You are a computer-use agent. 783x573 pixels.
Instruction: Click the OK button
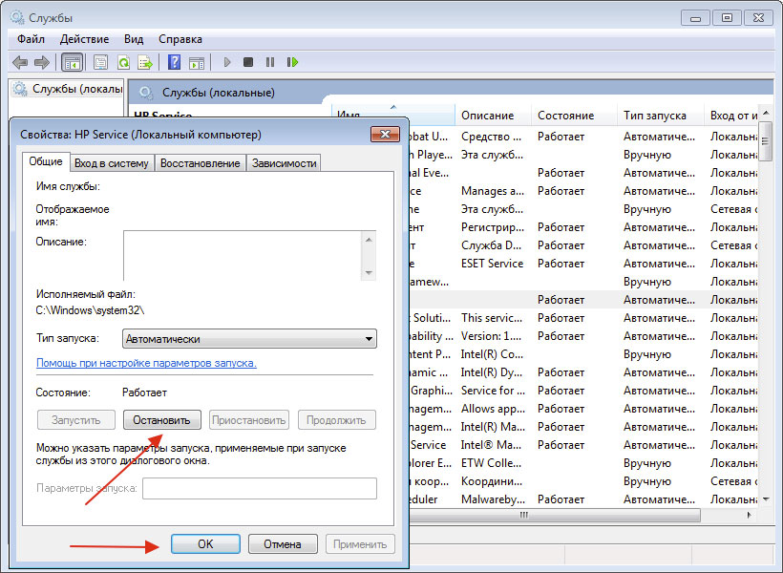point(205,544)
